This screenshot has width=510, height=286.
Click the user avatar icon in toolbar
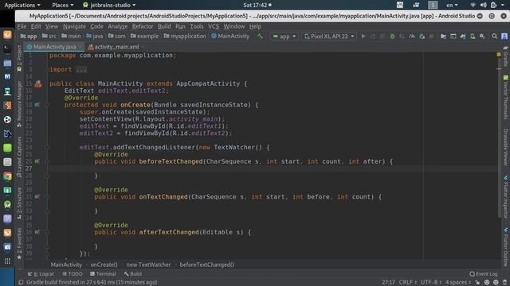[x=504, y=37]
